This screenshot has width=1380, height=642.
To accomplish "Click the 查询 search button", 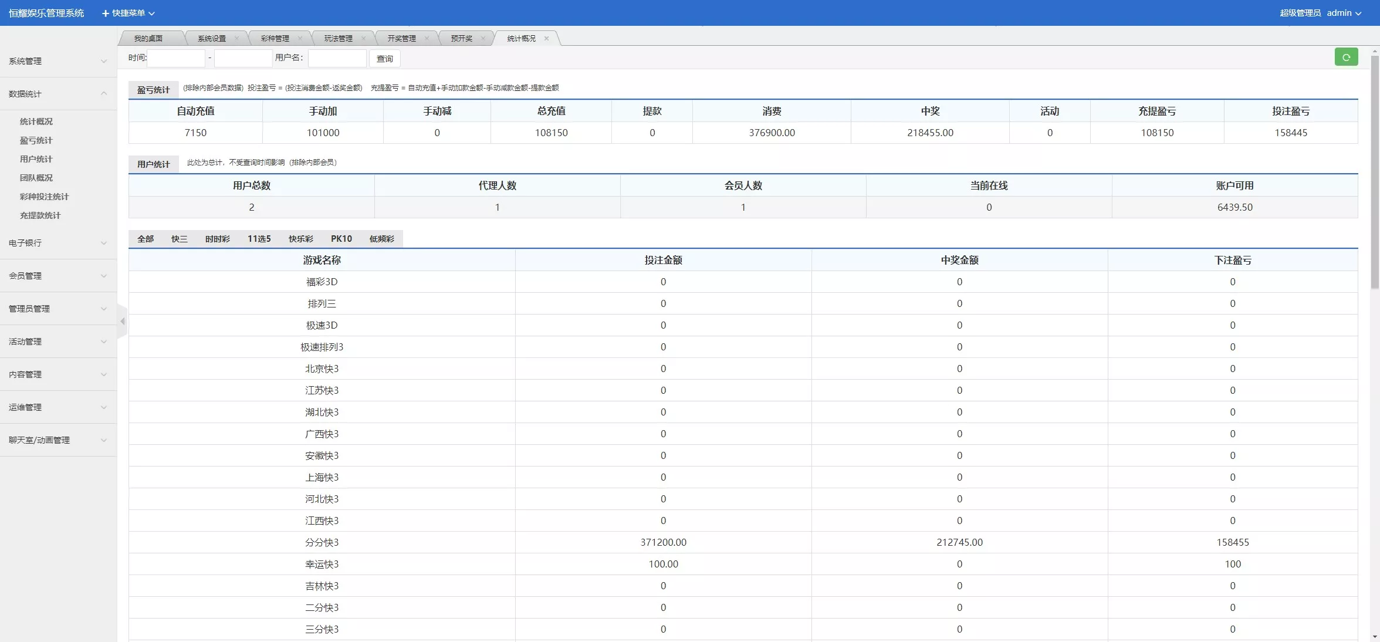I will pyautogui.click(x=384, y=58).
